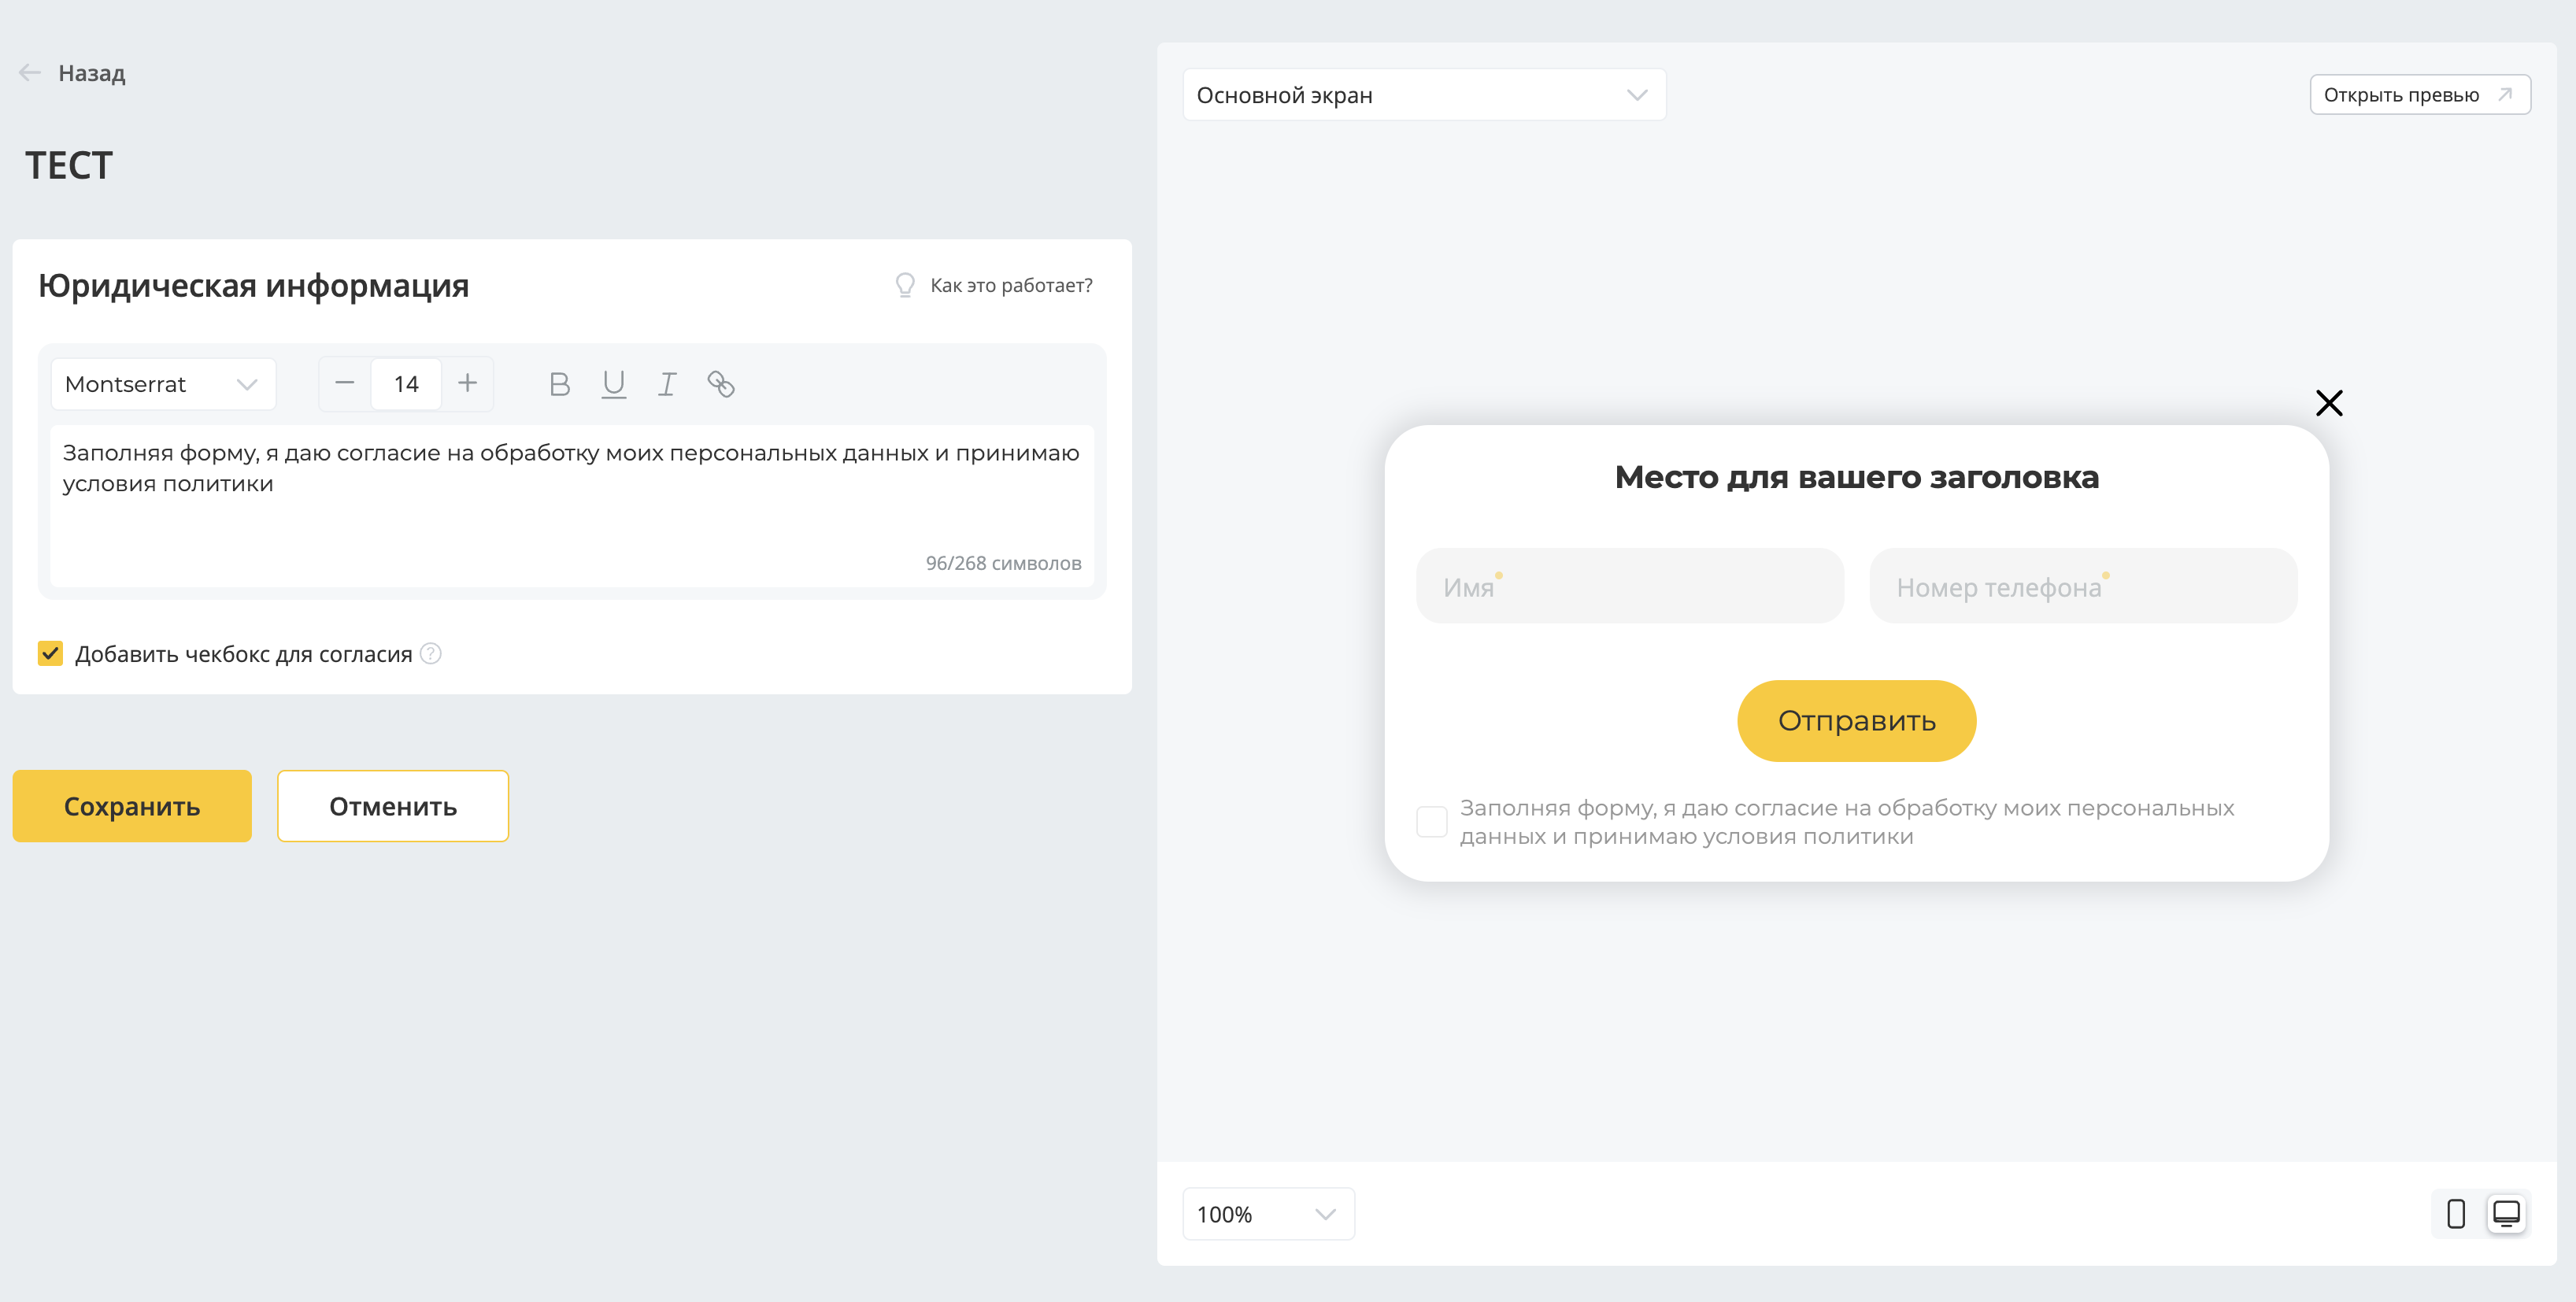Select the heading Место для вашего заголовка
2576x1302 pixels.
click(x=1856, y=477)
